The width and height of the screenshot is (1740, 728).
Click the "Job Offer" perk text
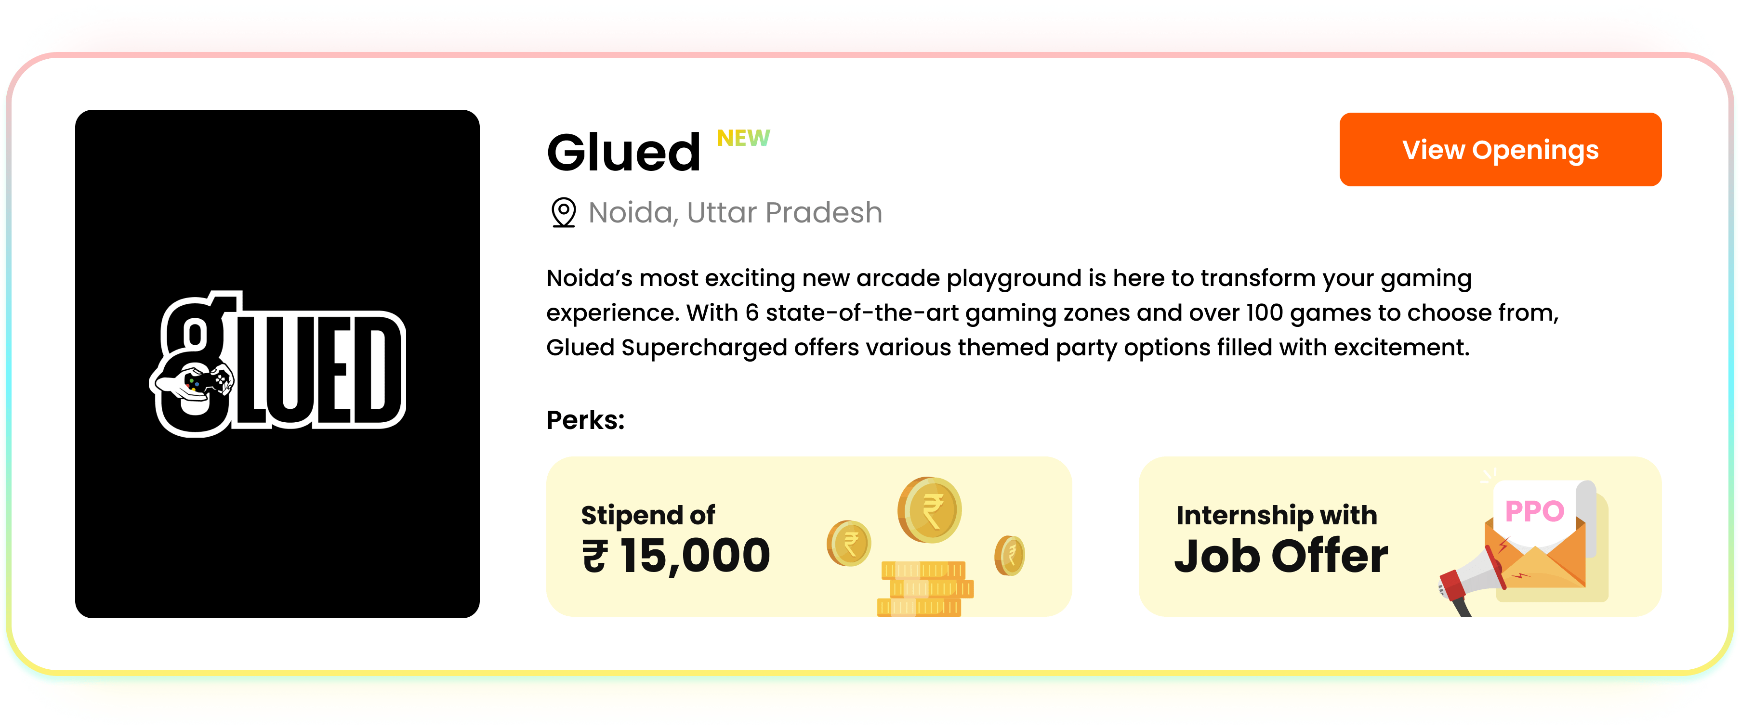point(1281,557)
